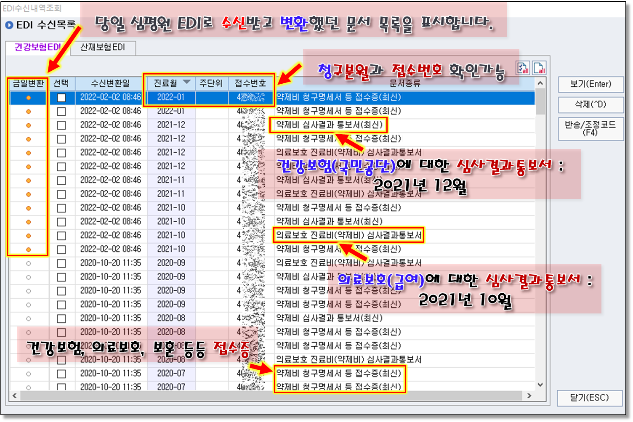Viewport: 633px width, 422px height.
Task: Toggle the 진료월 column sort arrow
Action: [x=186, y=82]
